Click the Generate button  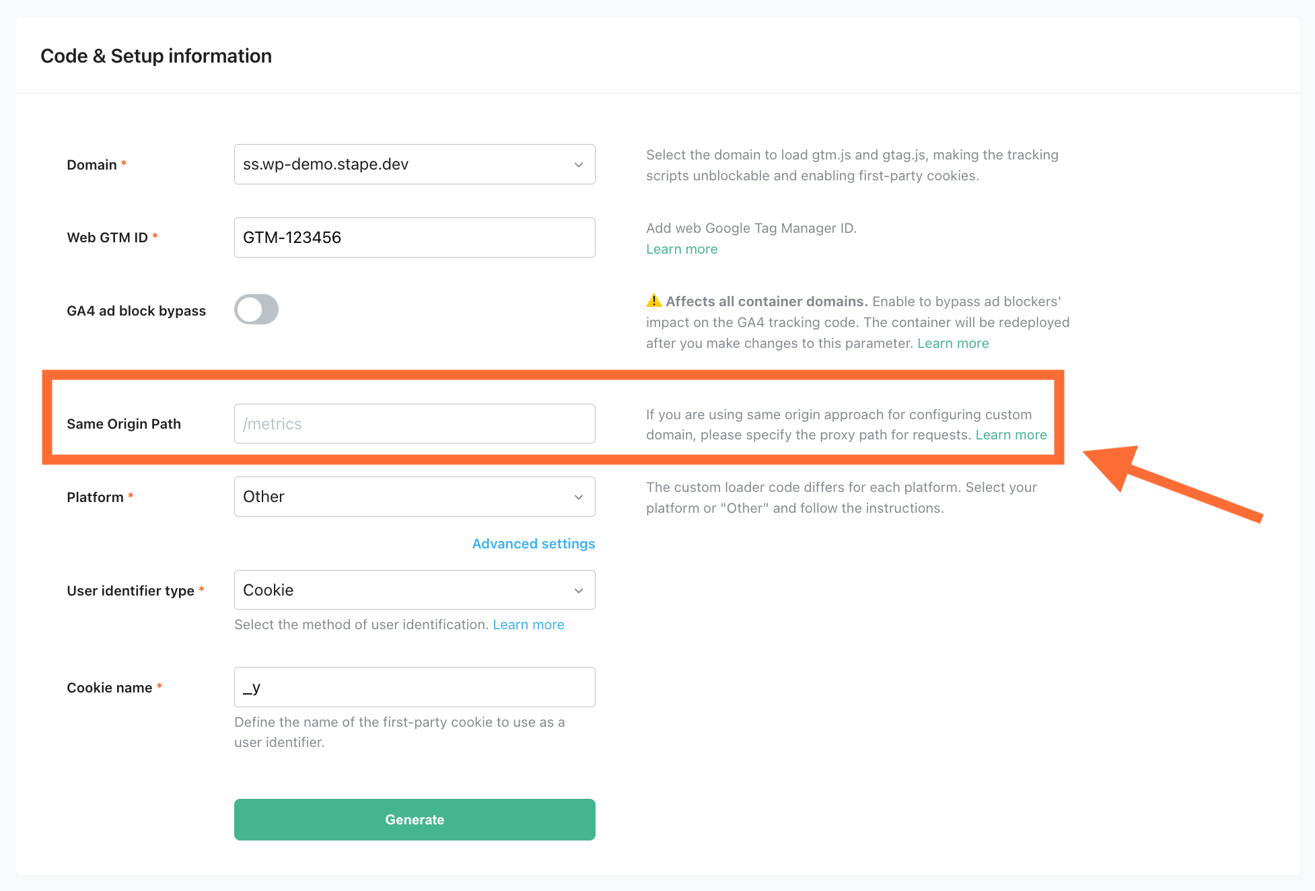pyautogui.click(x=415, y=820)
